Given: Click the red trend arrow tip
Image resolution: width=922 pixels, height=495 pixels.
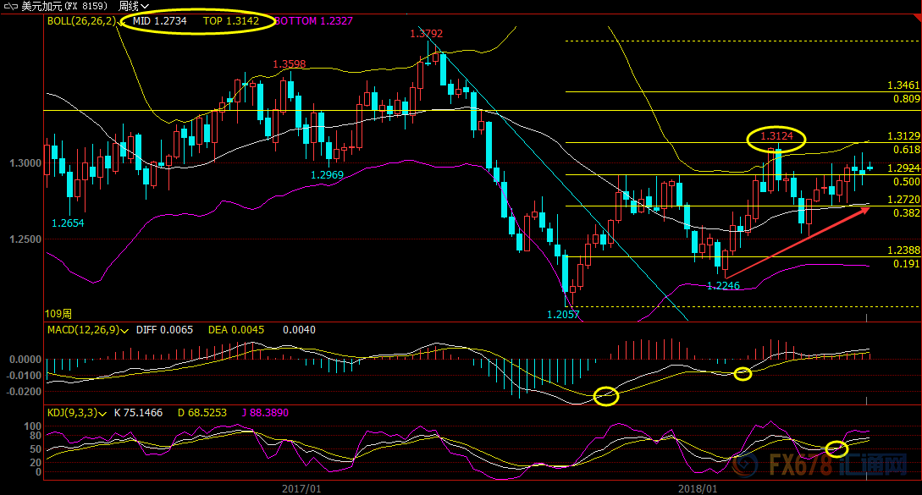Looking at the screenshot, I should pos(867,209).
